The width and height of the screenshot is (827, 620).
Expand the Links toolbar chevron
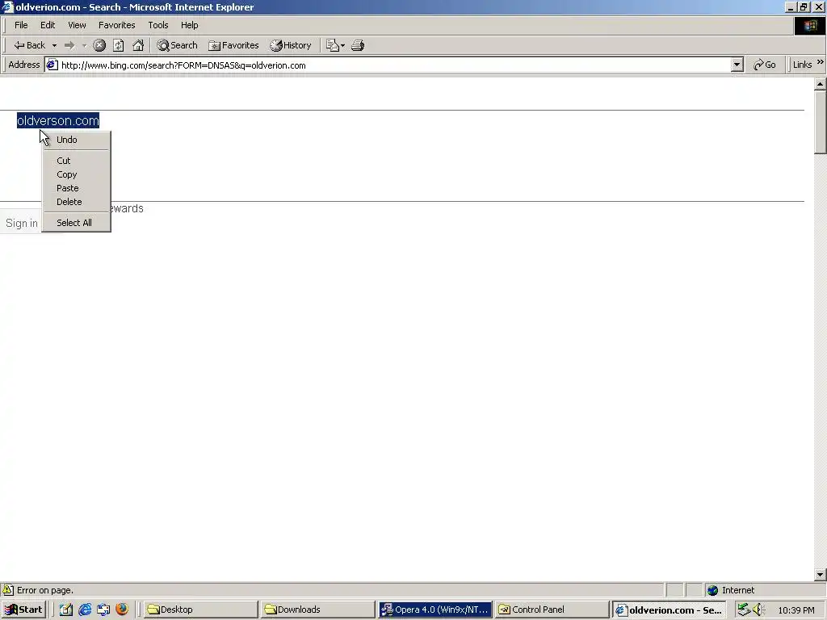tap(821, 62)
